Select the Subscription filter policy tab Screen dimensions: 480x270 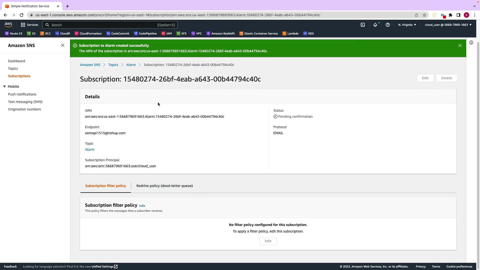click(105, 186)
